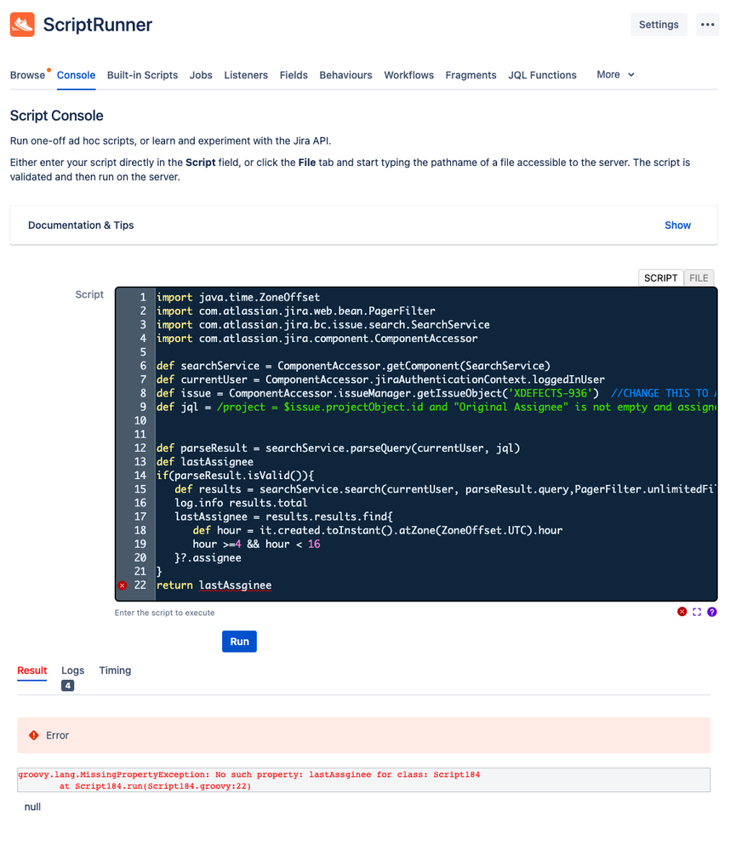Click the Documentation & Tips label
730x850 pixels.
(81, 225)
